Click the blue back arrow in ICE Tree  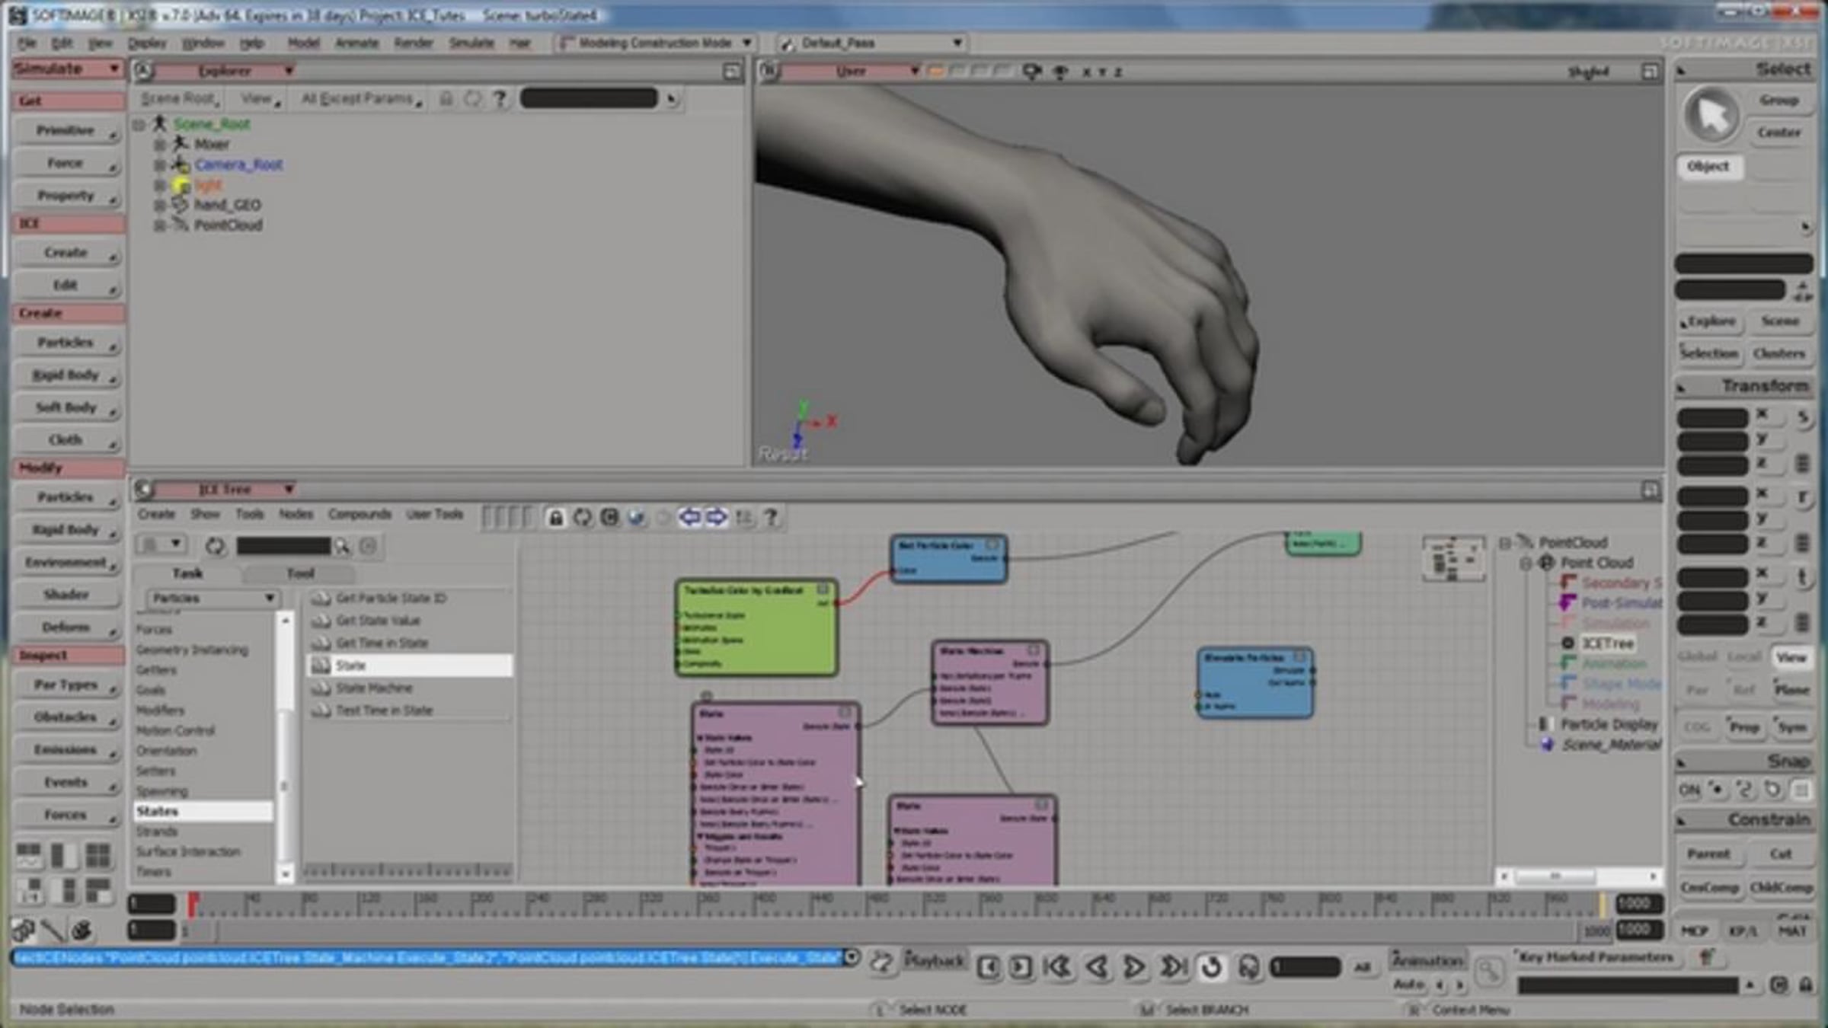point(689,518)
